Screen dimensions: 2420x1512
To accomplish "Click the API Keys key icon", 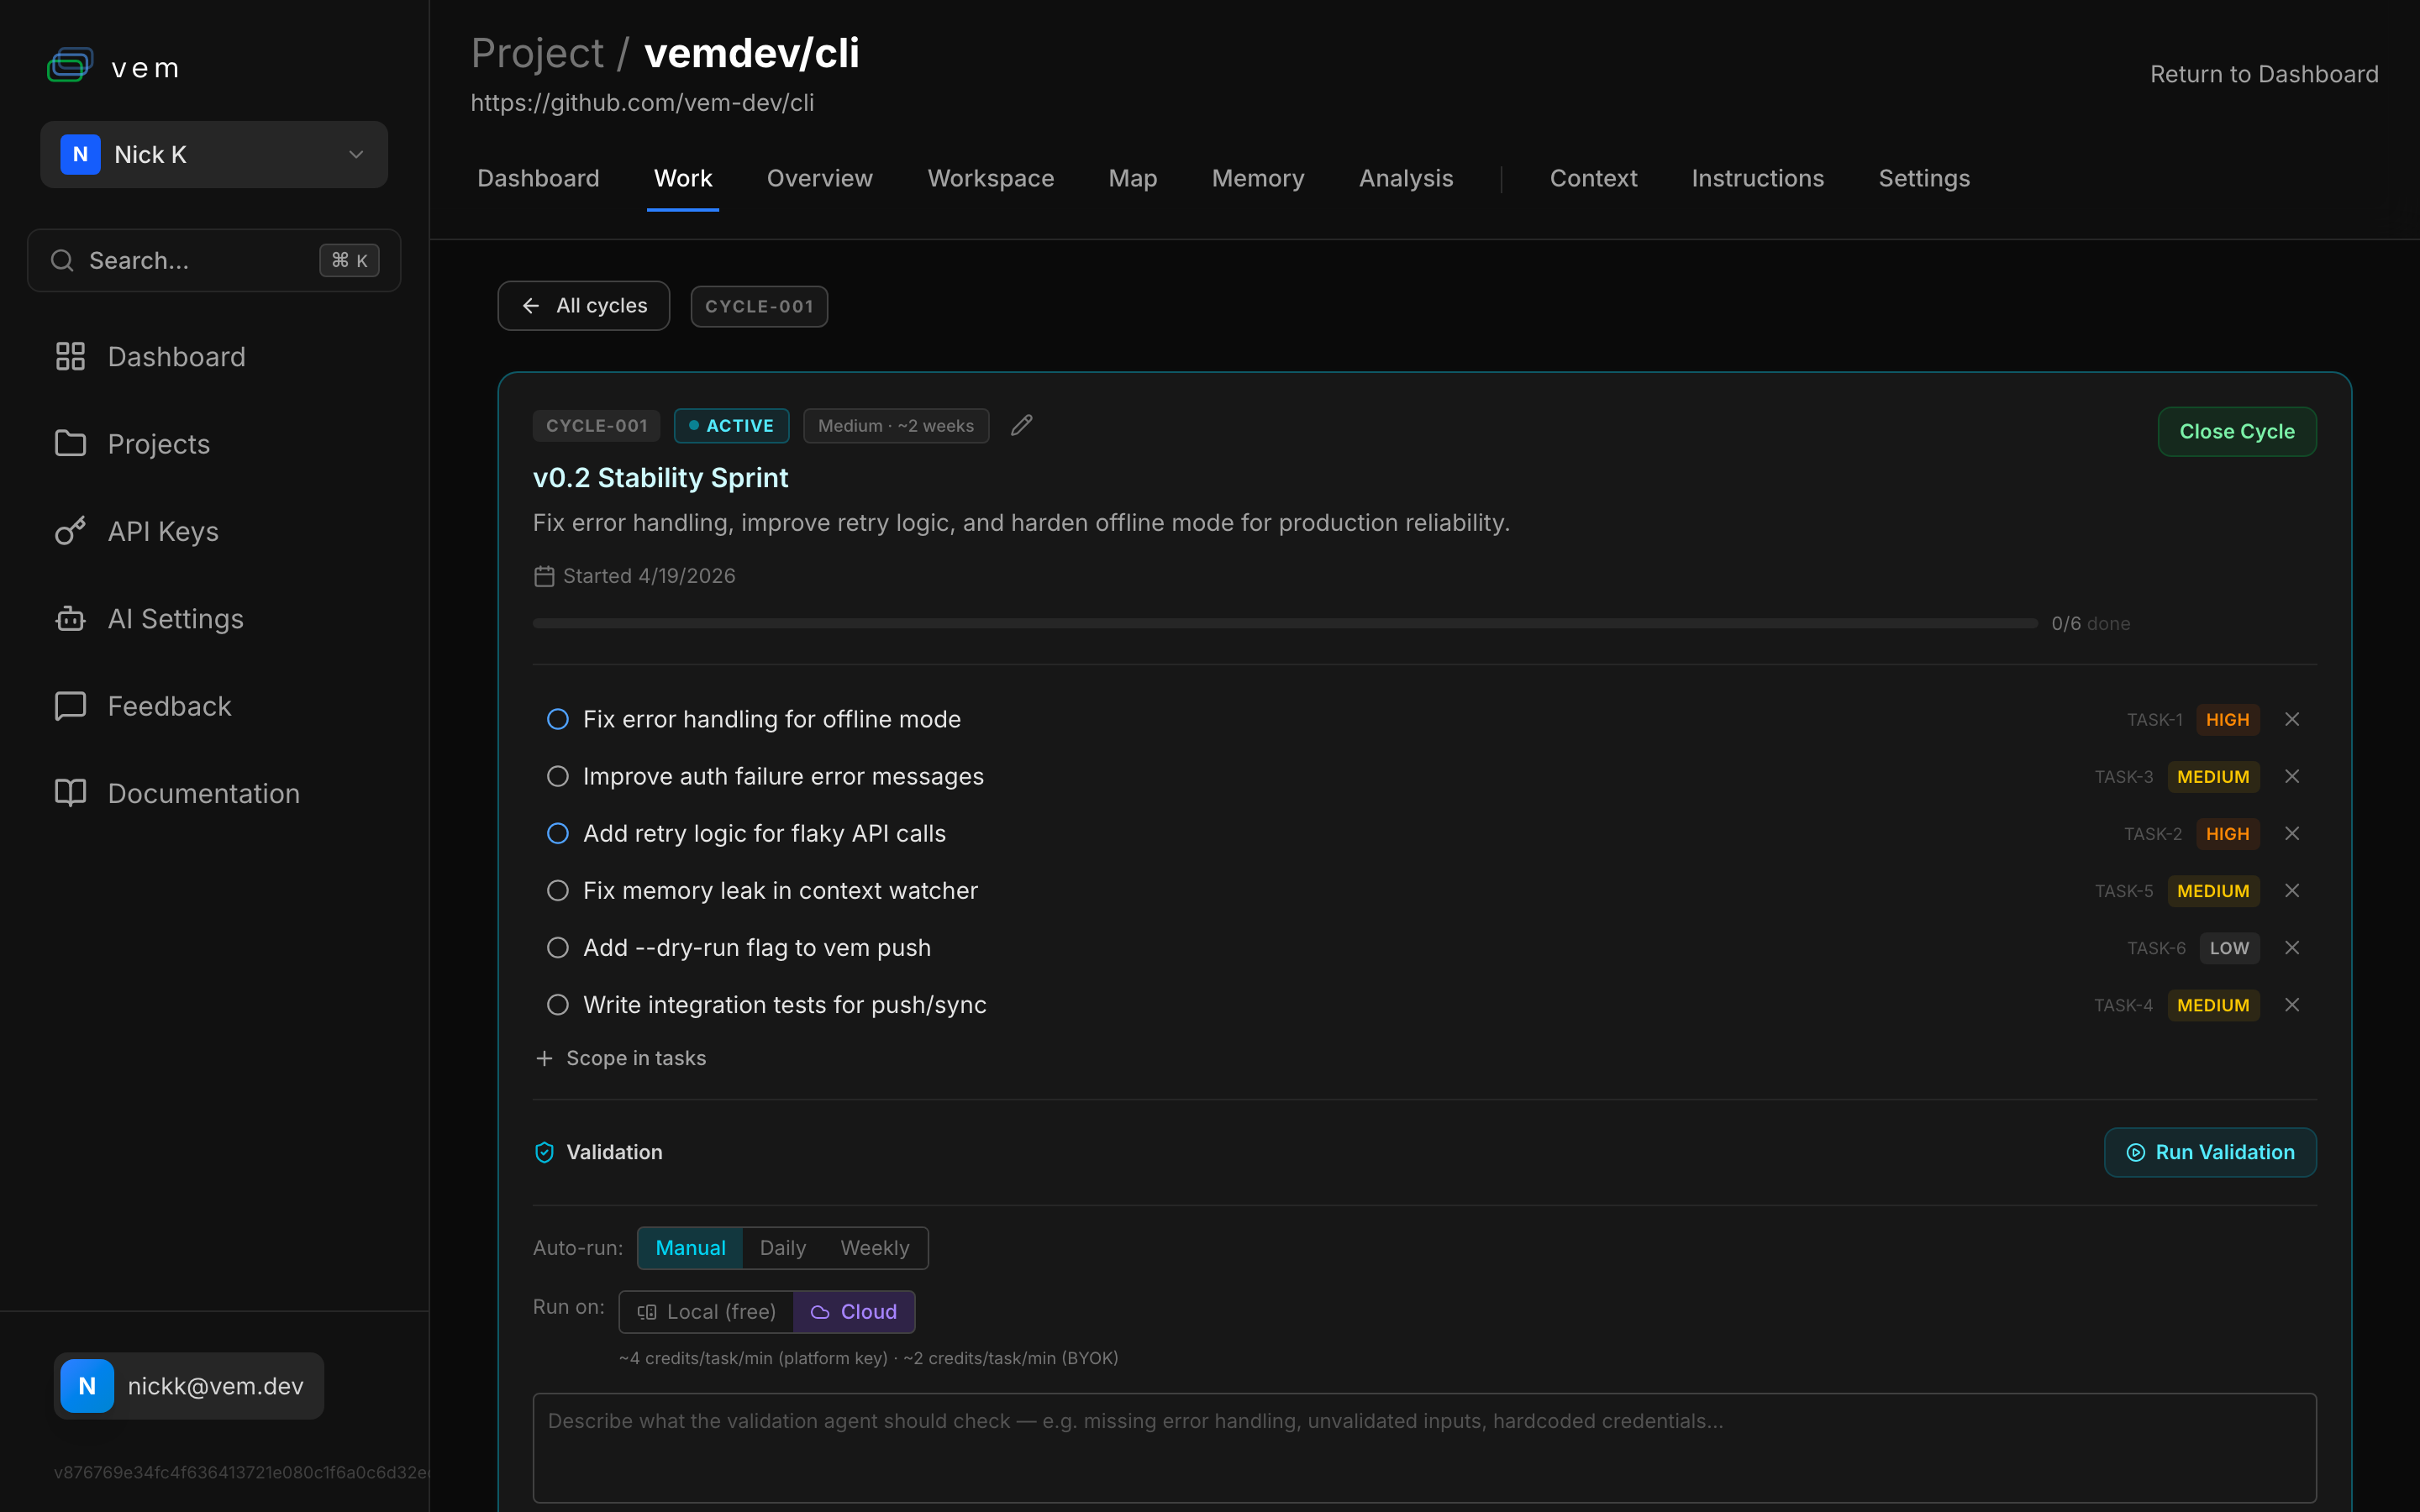I will [x=70, y=531].
